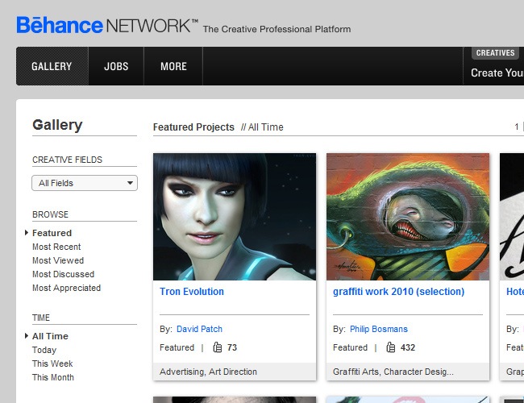Filter time to Today
Viewport: 524px width, 403px height.
(44, 350)
